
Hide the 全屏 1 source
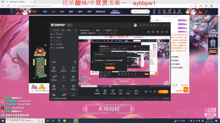[51, 44]
